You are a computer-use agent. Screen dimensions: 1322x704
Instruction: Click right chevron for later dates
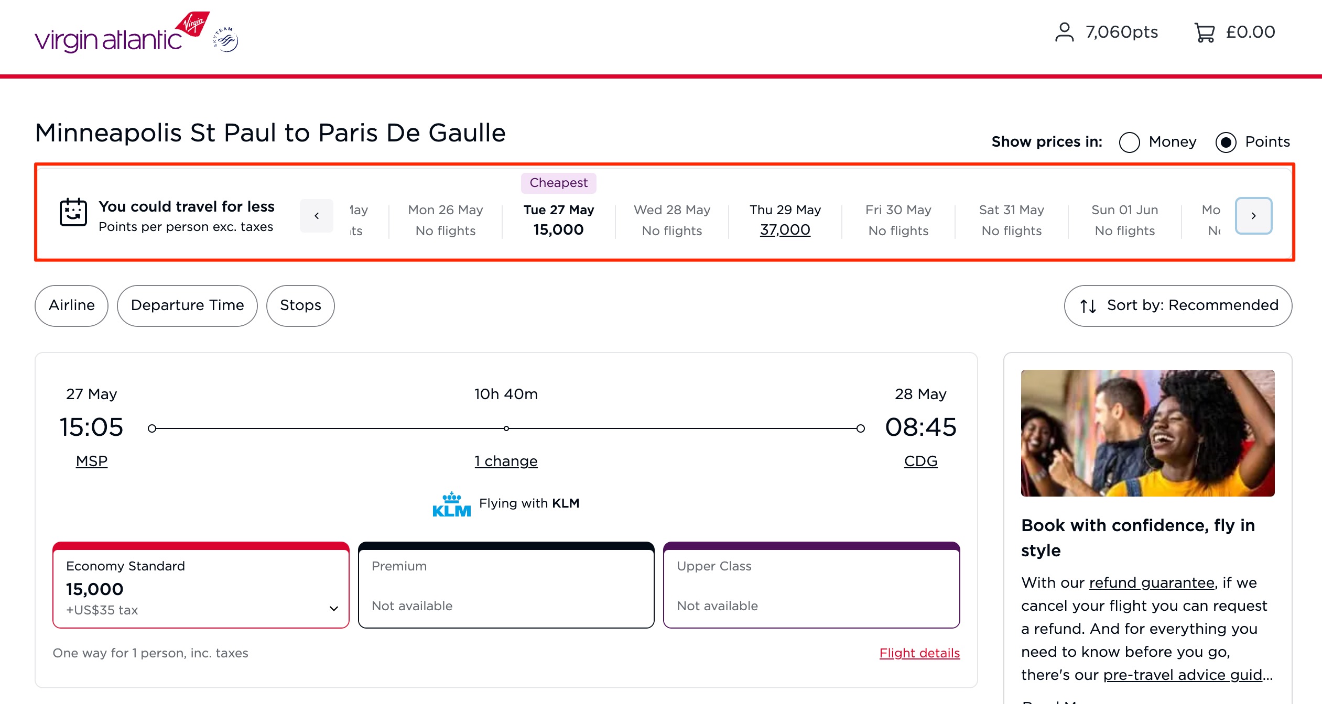coord(1253,215)
